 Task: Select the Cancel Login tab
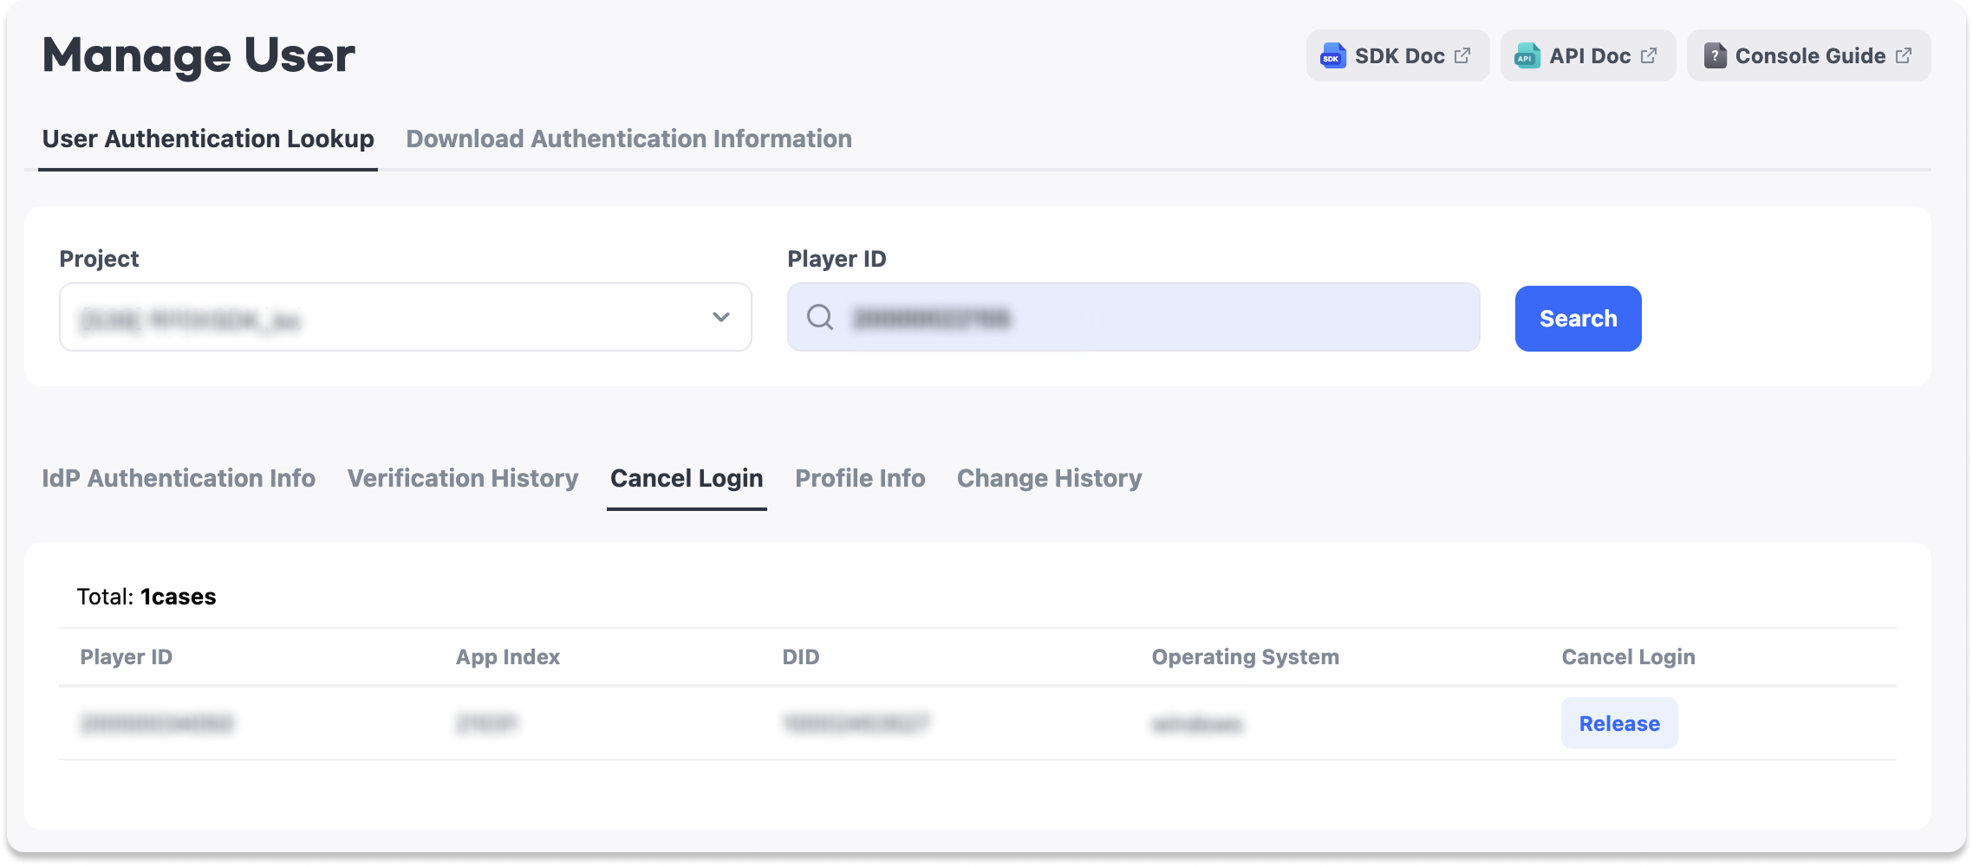pyautogui.click(x=687, y=478)
